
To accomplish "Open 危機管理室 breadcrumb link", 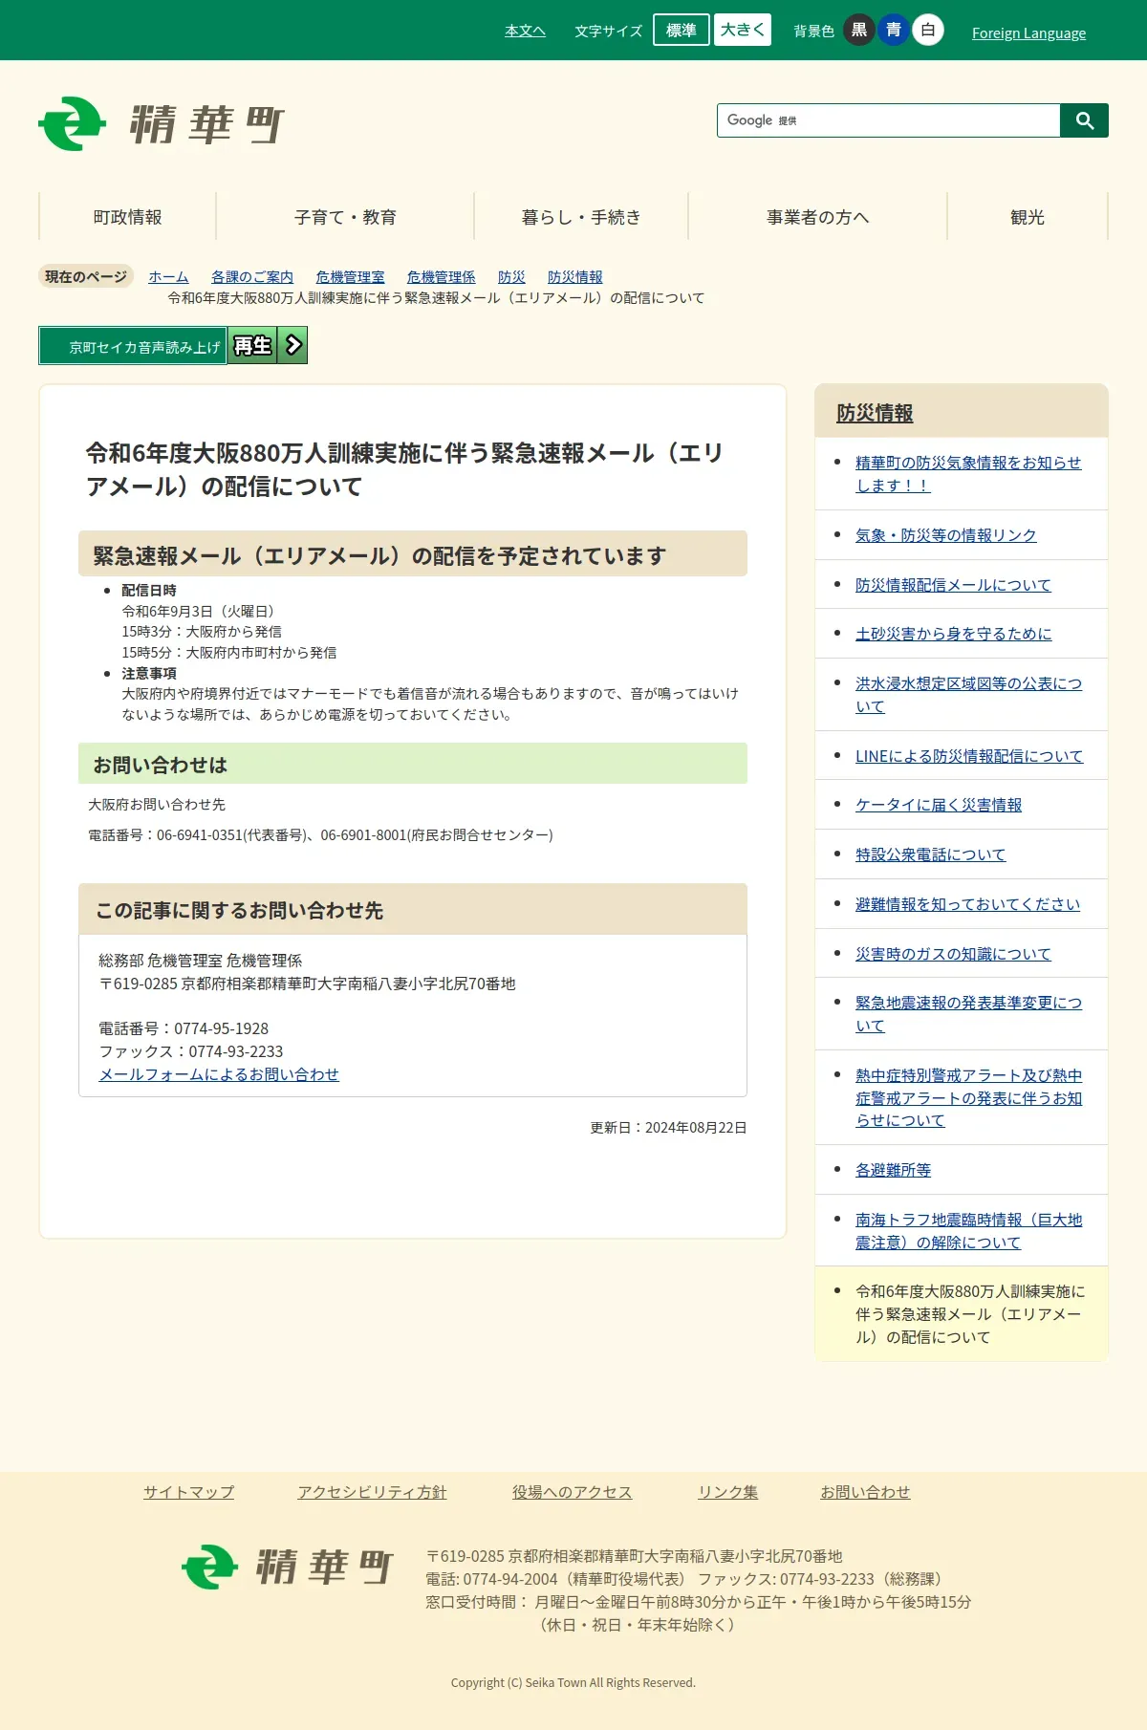I will pos(350,276).
